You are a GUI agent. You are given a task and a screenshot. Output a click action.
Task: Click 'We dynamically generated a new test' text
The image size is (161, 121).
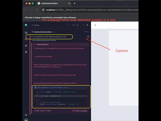[55, 83]
